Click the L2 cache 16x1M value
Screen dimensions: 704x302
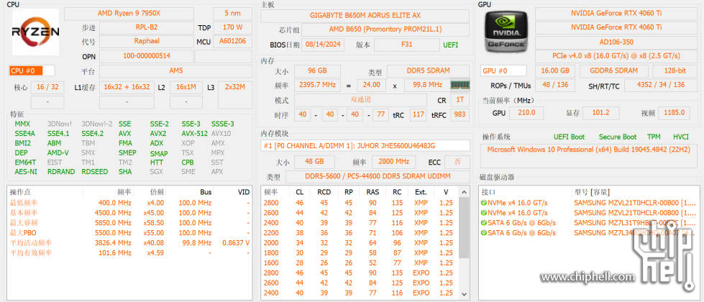(186, 87)
